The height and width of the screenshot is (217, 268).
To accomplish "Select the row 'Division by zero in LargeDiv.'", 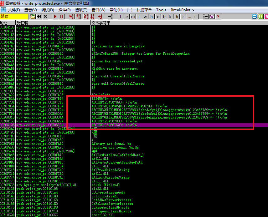I will pos(134,46).
